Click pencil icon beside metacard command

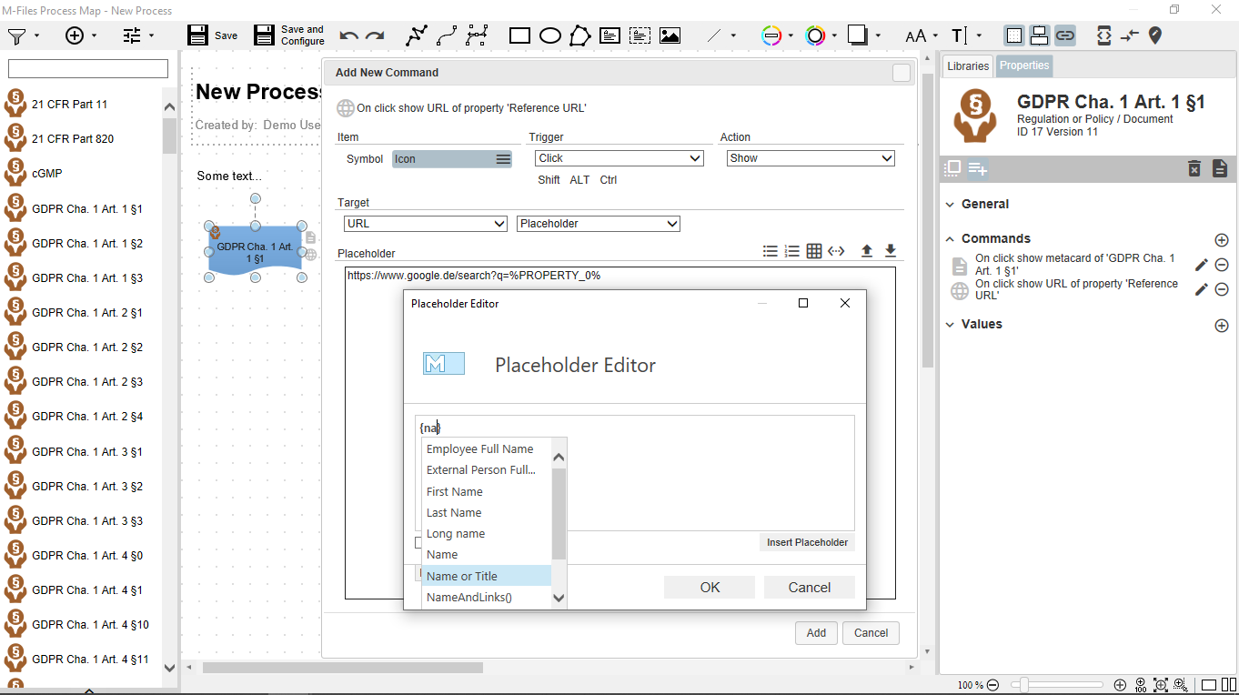[1201, 265]
